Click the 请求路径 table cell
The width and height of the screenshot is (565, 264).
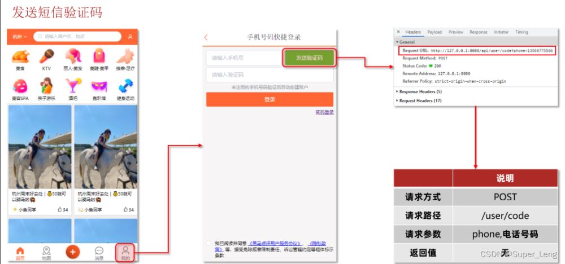click(x=423, y=215)
